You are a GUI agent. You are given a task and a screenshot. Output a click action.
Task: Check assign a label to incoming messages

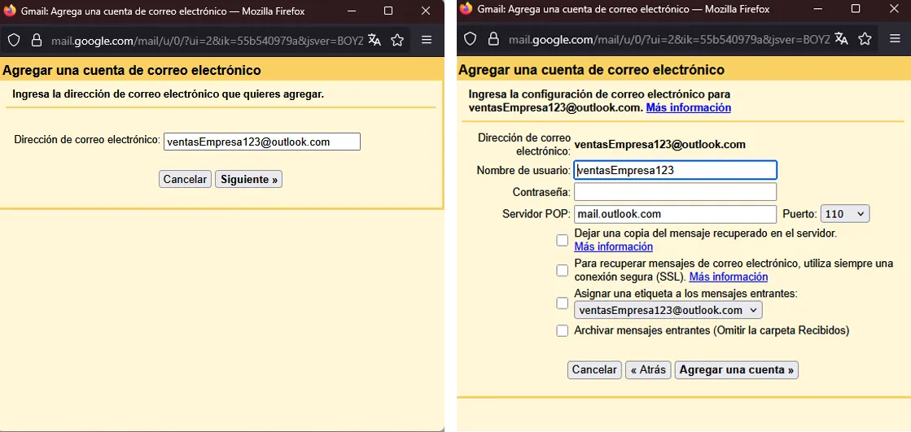(562, 303)
